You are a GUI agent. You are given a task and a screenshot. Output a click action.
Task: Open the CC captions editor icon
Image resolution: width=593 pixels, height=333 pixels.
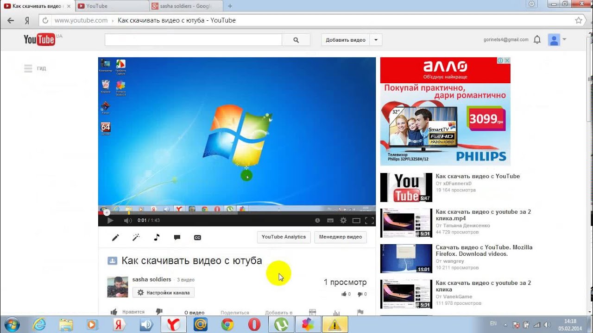[197, 237]
